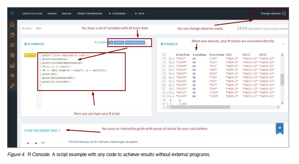
Task: Switch language to Spanish
Action: click(52, 13)
